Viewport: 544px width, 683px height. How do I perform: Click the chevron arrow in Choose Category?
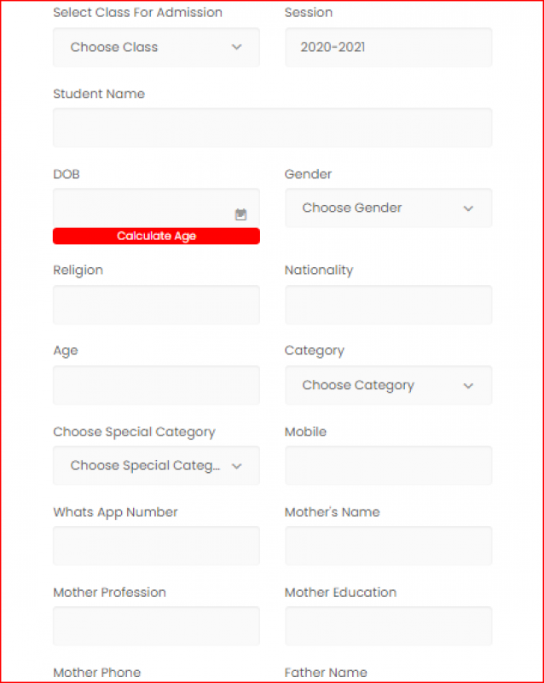(x=468, y=386)
